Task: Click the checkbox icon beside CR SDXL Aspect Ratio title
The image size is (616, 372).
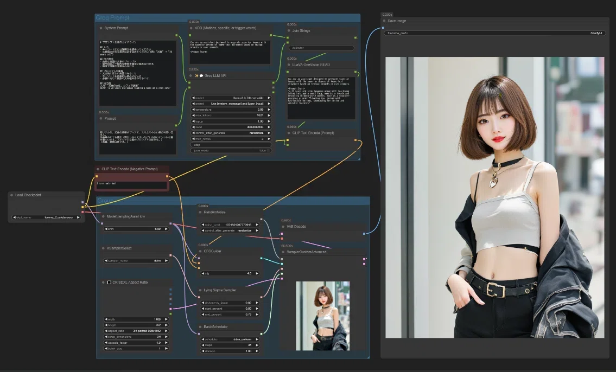Action: point(109,282)
